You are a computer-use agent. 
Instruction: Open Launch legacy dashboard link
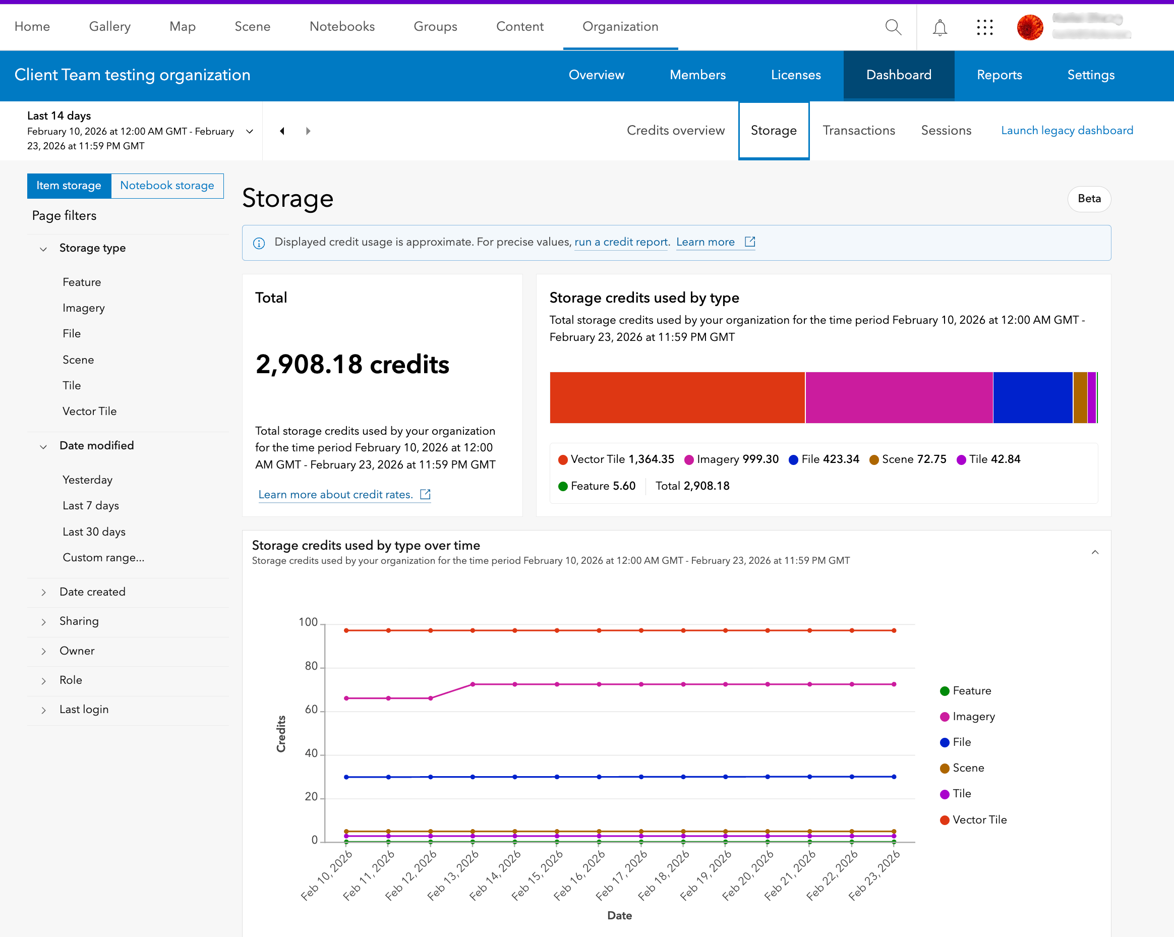tap(1067, 131)
